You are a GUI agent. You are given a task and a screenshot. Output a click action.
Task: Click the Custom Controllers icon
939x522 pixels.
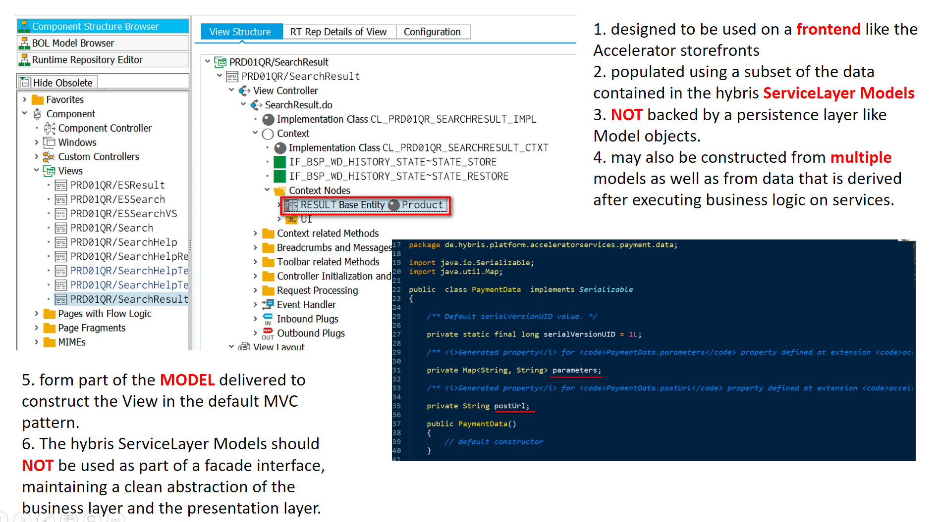pos(49,157)
